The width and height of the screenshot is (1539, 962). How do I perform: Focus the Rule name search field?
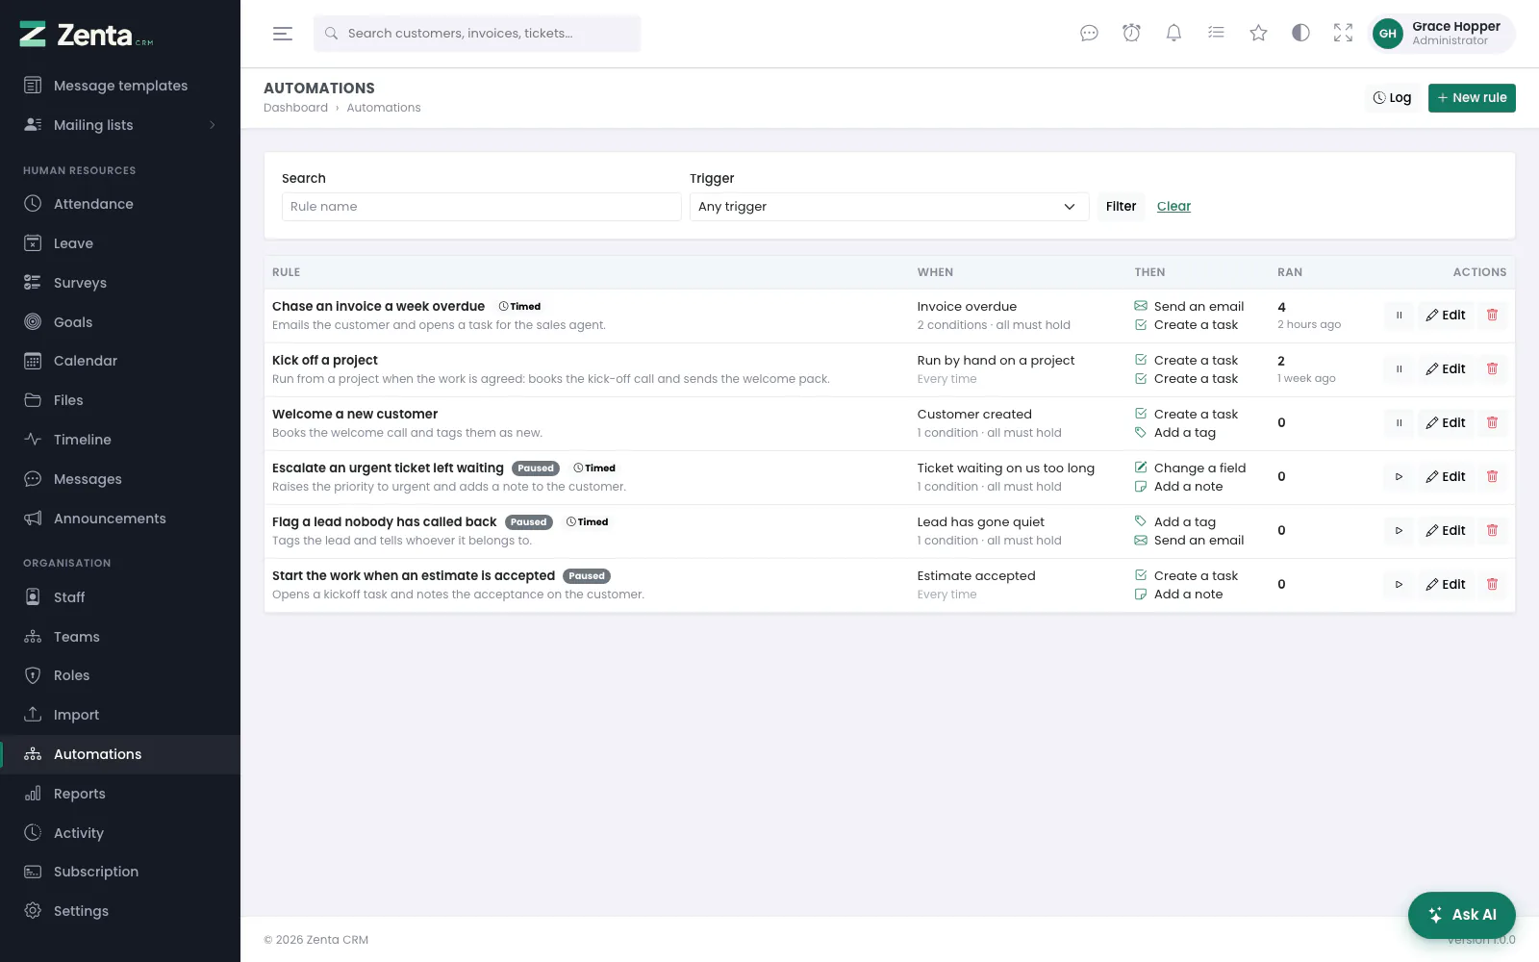click(x=481, y=207)
